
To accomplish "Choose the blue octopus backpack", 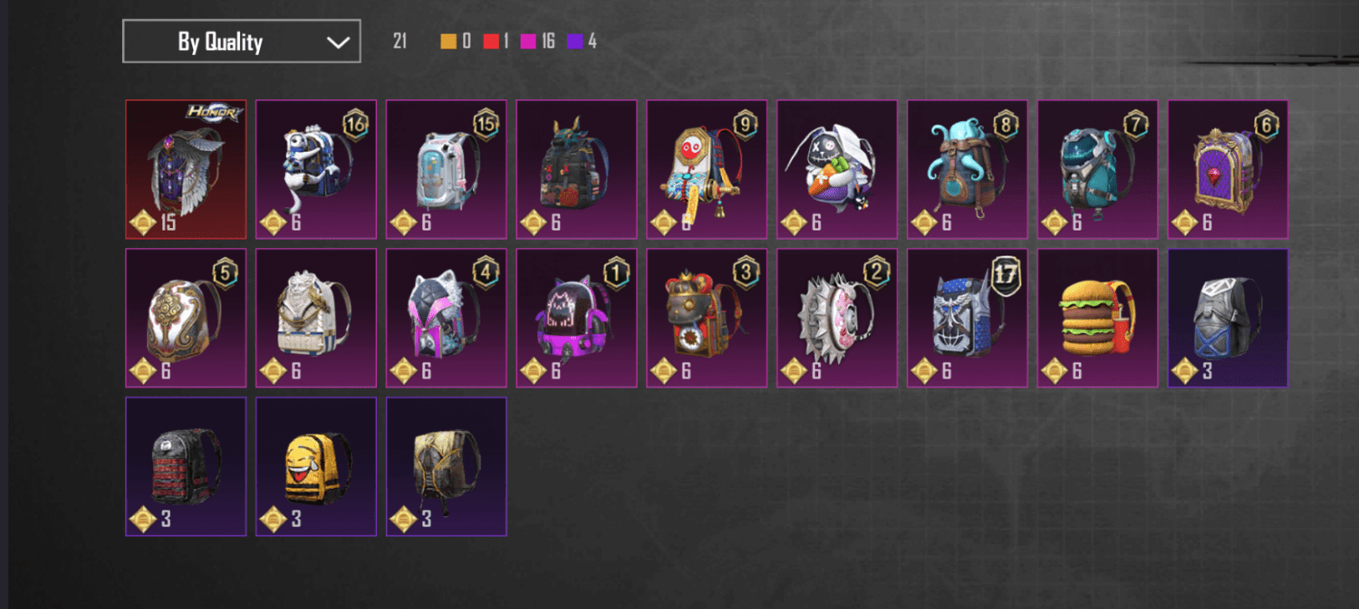I will pos(967,170).
